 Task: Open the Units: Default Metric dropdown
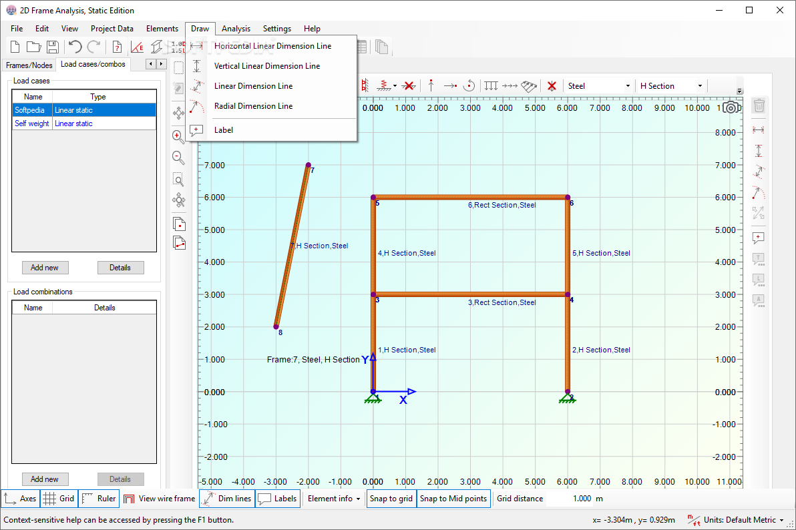click(x=743, y=520)
